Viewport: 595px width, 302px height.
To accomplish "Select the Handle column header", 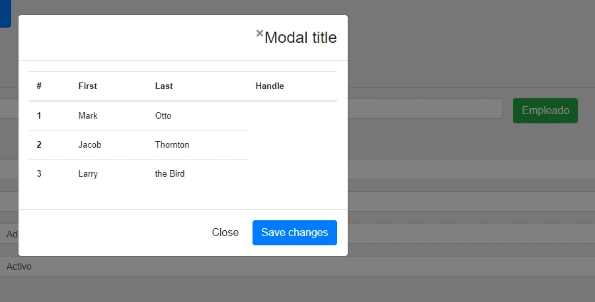I will [270, 86].
